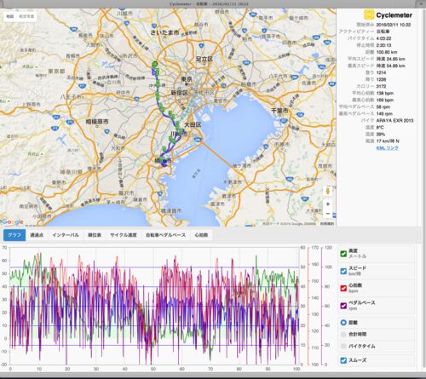
Task: Click the 千葉市 label on the map
Action: tap(279, 111)
